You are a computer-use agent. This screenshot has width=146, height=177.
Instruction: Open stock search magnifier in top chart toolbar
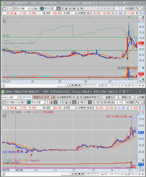32,9
